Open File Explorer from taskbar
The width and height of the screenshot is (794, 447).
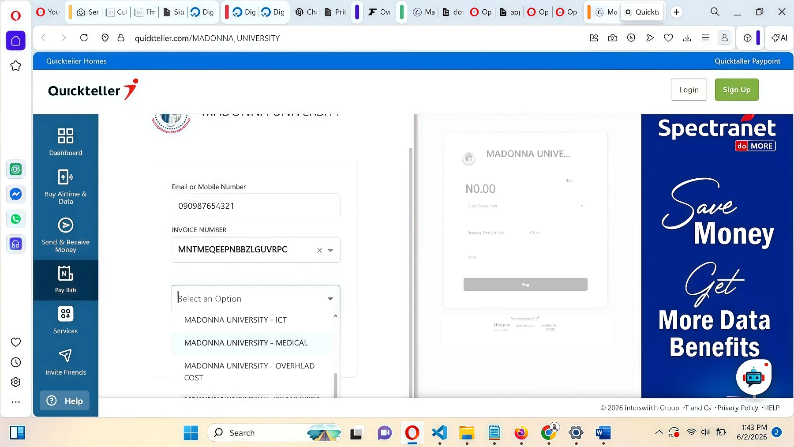point(467,433)
